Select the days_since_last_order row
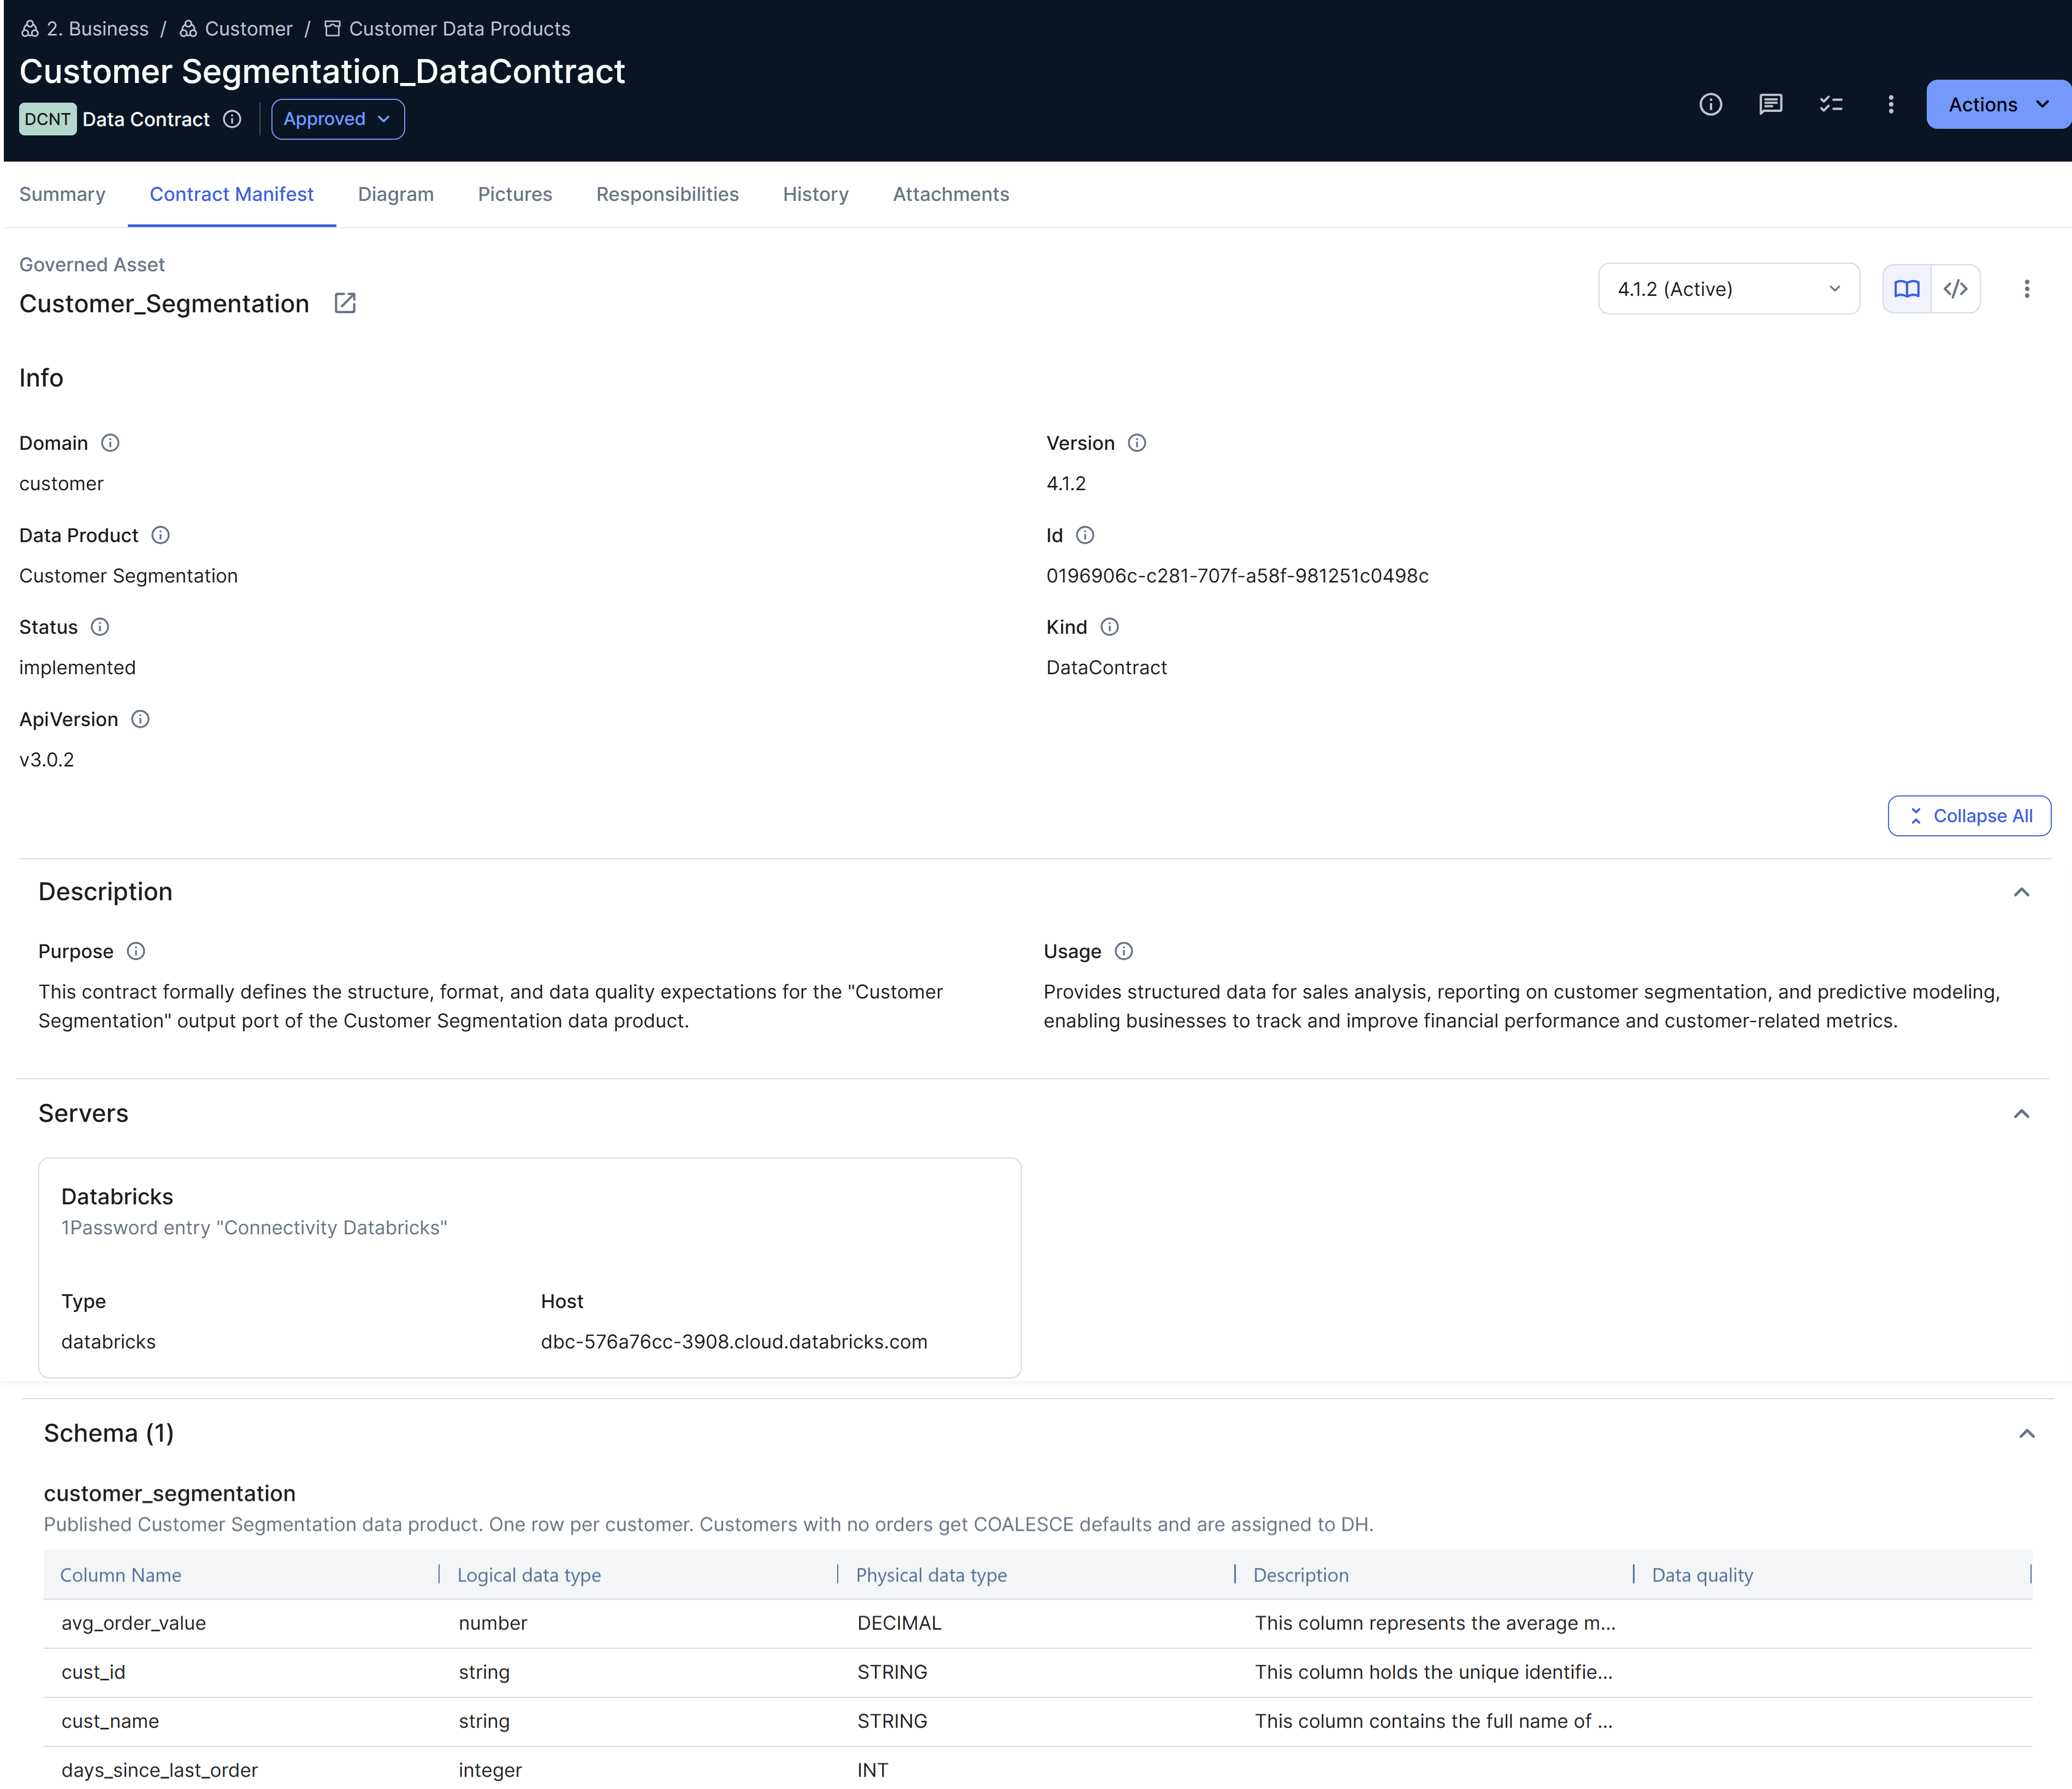This screenshot has width=2072, height=1789. [1038, 1769]
